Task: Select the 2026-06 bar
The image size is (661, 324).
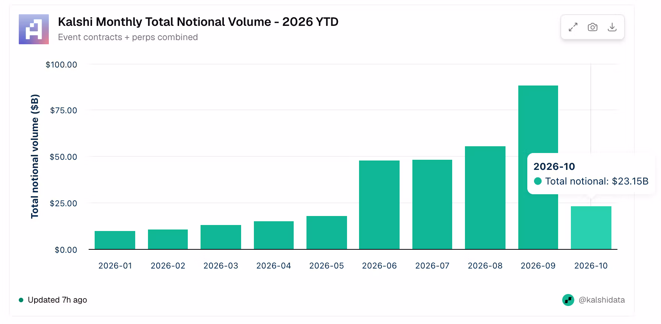Action: [379, 205]
